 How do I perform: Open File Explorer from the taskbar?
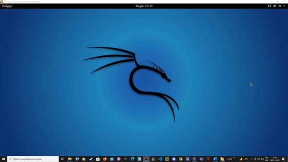click(x=70, y=159)
